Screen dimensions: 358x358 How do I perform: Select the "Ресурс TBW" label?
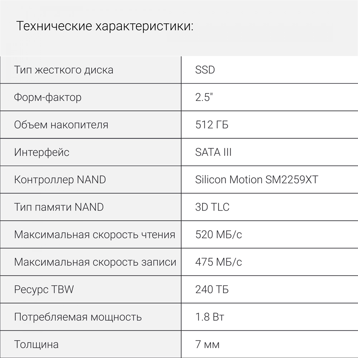(44, 289)
